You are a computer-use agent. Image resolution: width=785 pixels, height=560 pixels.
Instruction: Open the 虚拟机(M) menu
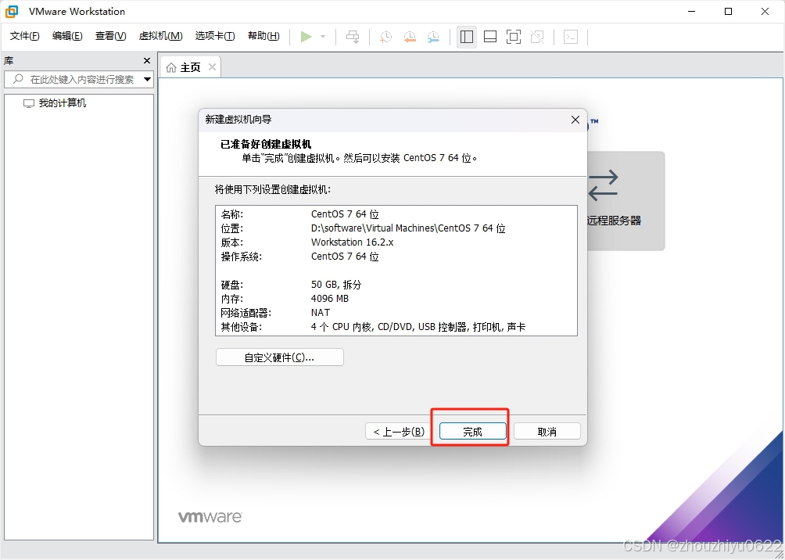coord(161,36)
